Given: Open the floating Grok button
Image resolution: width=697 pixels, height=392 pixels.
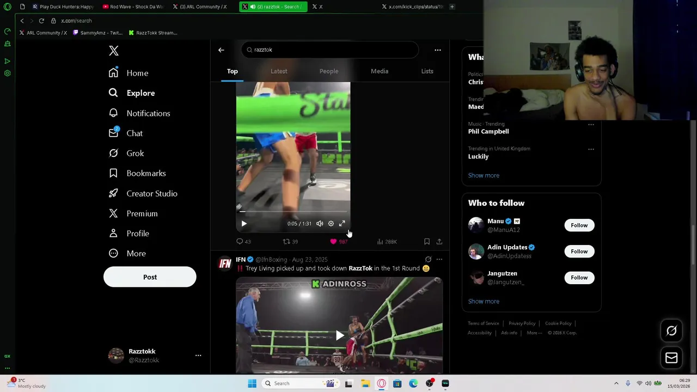Looking at the screenshot, I should pos(671,330).
